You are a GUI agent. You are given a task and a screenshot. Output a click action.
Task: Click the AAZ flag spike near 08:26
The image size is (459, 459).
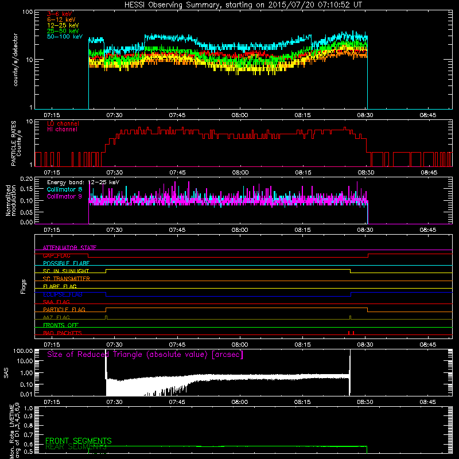[x=350, y=318]
